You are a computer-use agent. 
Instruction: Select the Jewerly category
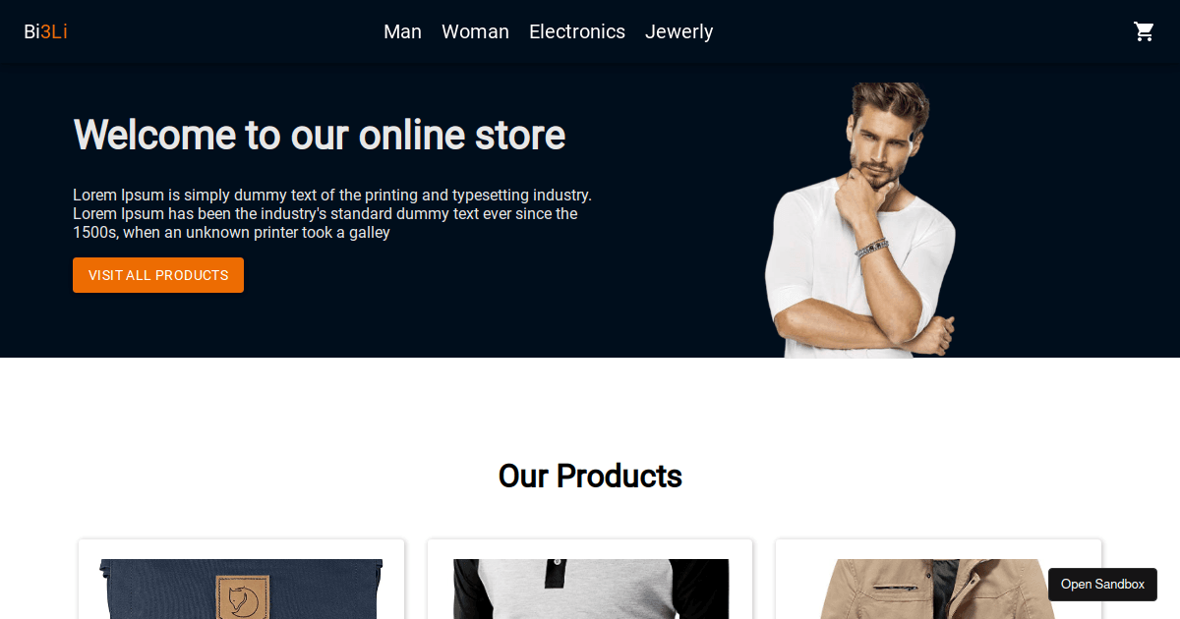(x=678, y=31)
